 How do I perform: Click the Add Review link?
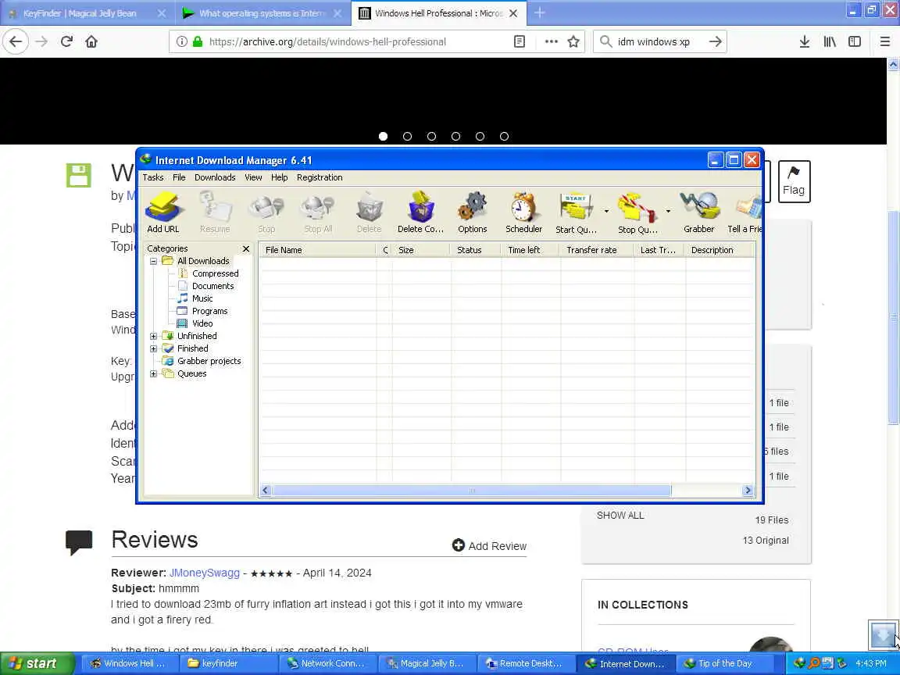pos(489,546)
